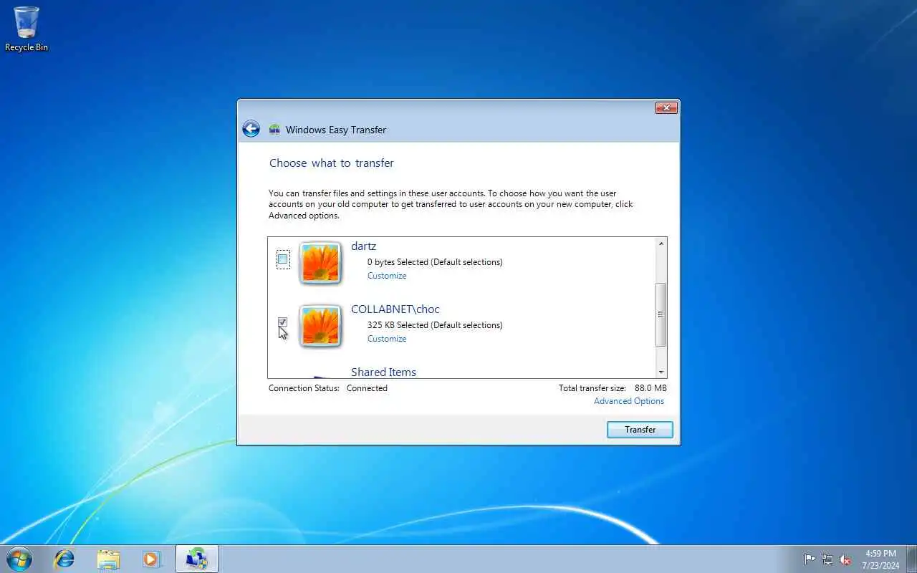The image size is (917, 573).
Task: Open Advanced Options link
Action: [x=629, y=401]
